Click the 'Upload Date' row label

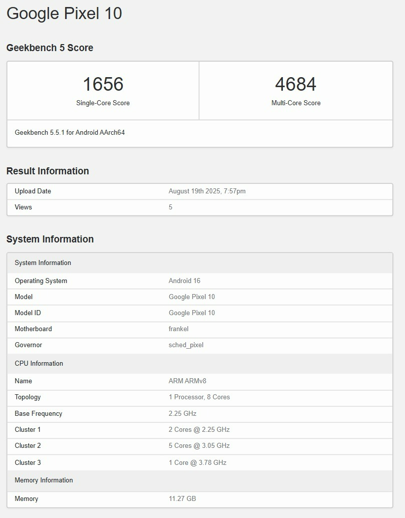pyautogui.click(x=33, y=191)
